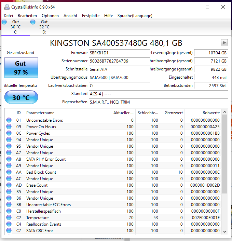Click the 7121 GB write total value
This screenshot has width=232, height=241.
pyautogui.click(x=211, y=61)
